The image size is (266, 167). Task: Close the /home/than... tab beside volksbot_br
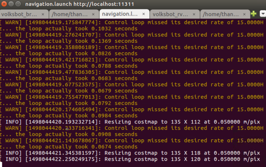(93, 14)
